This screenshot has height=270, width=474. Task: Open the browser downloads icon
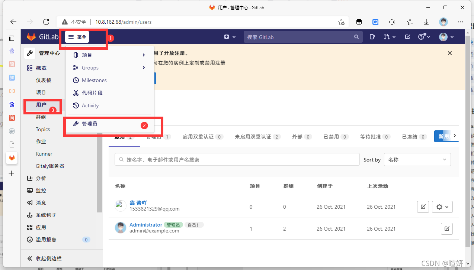point(427,22)
